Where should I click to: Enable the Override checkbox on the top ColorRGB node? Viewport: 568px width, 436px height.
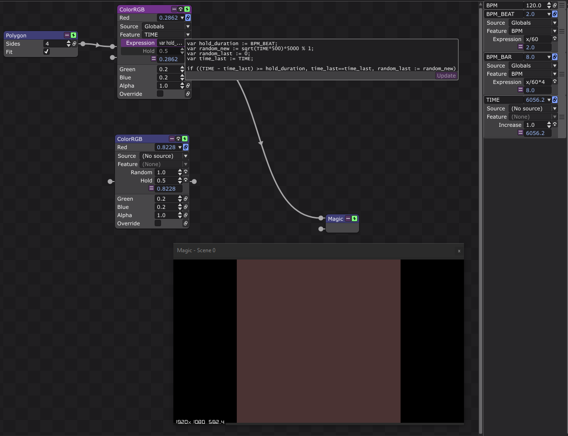(x=160, y=93)
